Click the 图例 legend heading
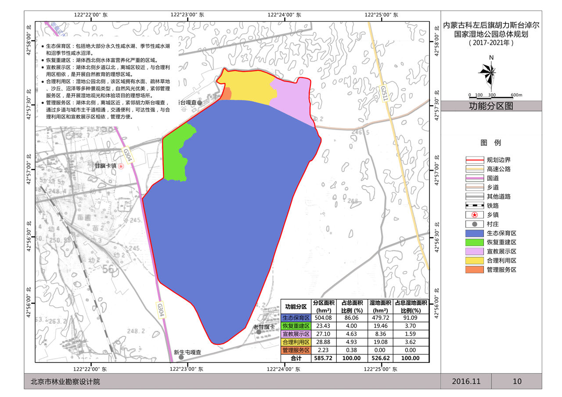 [x=491, y=143]
